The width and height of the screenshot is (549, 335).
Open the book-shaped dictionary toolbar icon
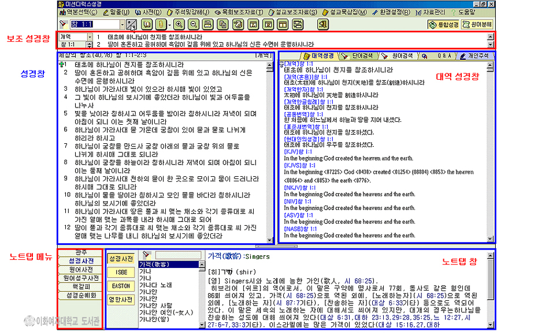(x=147, y=24)
